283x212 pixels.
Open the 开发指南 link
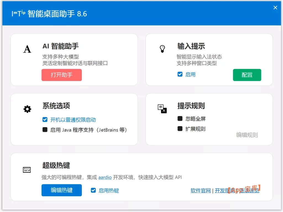pos(225,190)
